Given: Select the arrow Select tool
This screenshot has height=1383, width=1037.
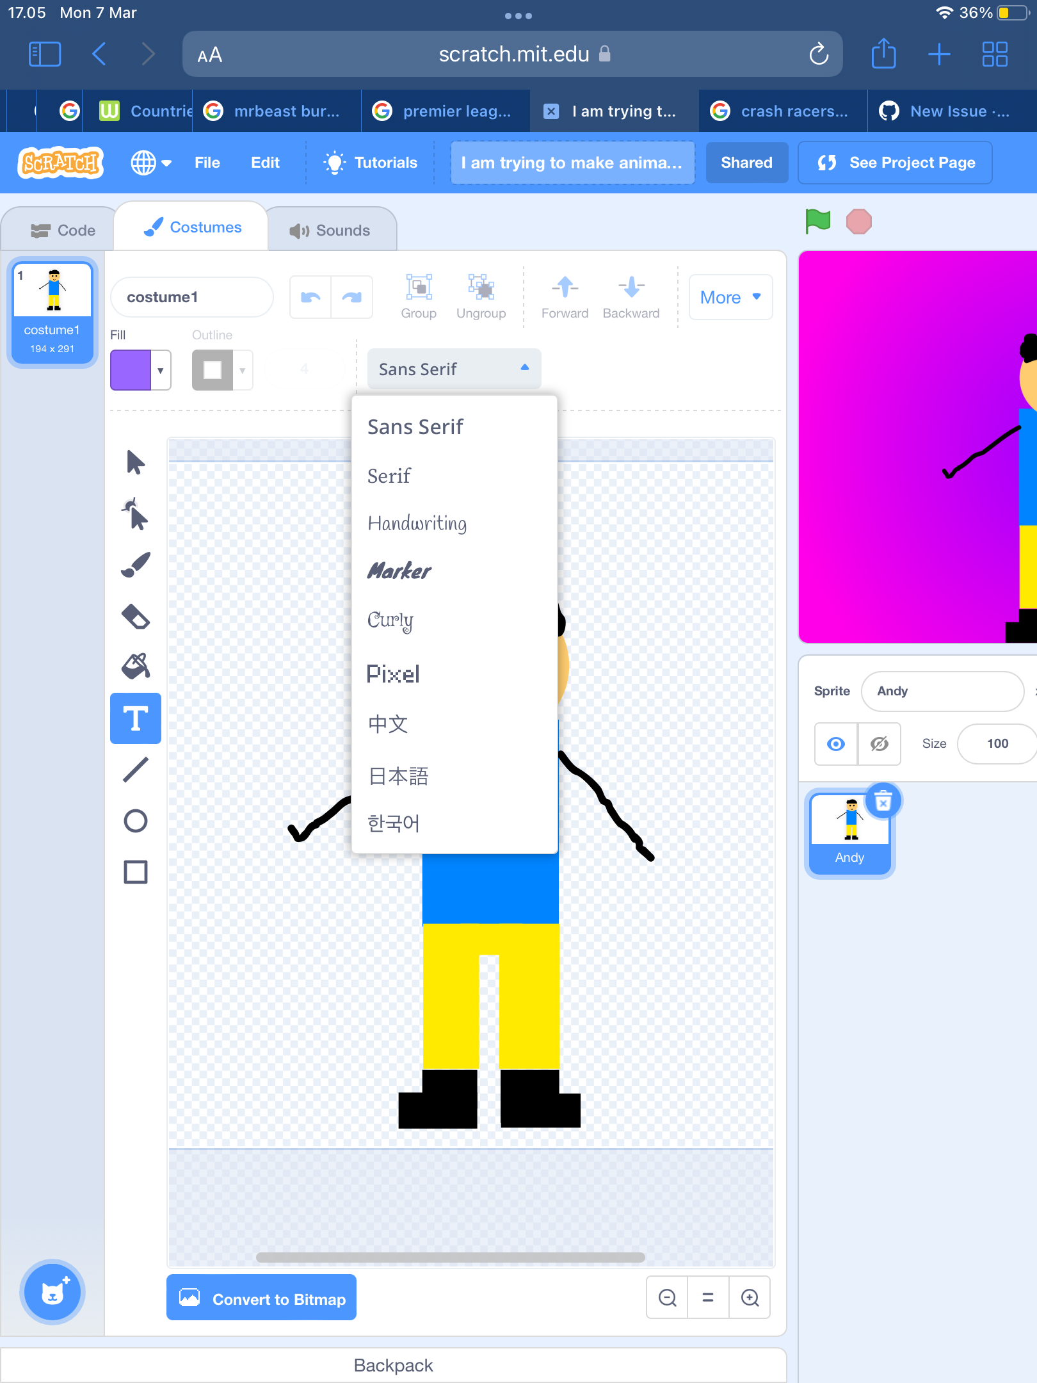Looking at the screenshot, I should [136, 462].
